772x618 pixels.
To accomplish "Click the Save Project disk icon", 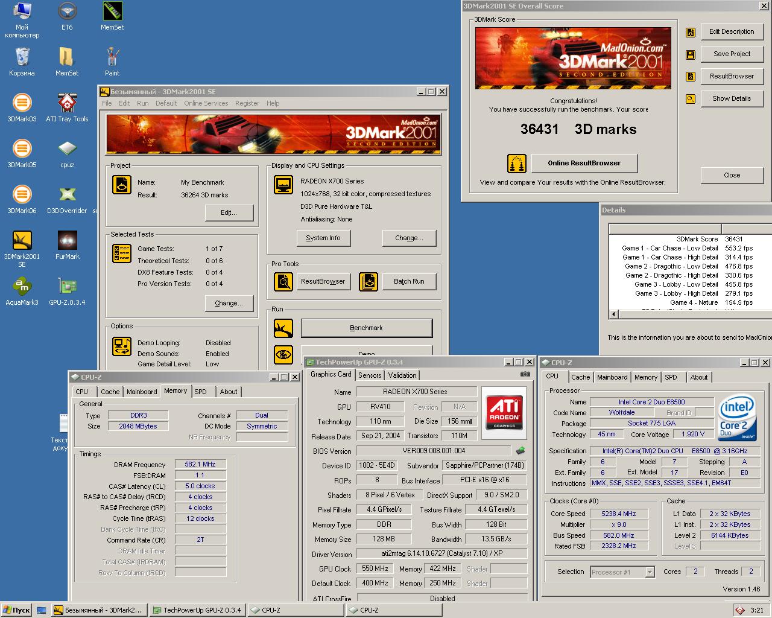I will coord(691,54).
